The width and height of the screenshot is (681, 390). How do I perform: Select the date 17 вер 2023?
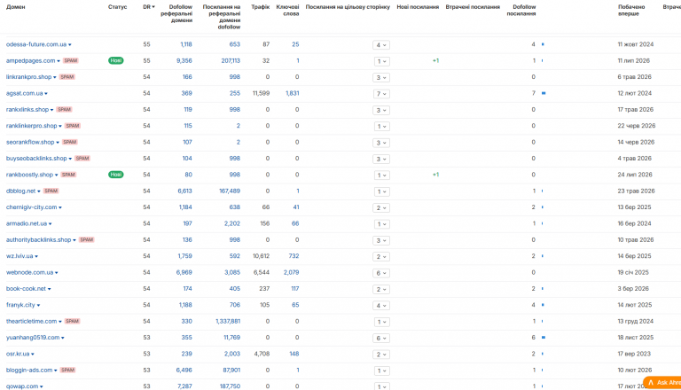pos(634,354)
